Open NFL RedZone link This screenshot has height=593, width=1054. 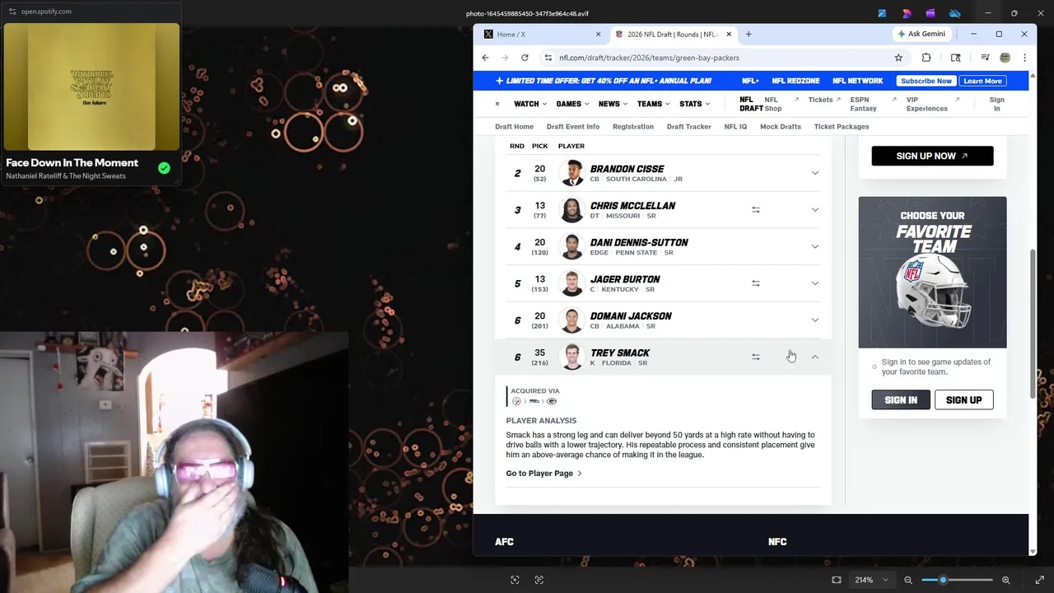point(795,81)
